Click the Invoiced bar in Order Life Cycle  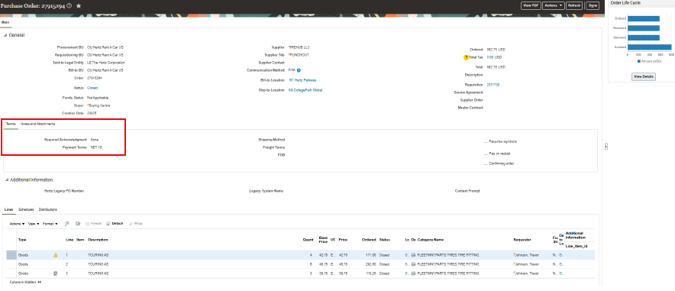tap(650, 47)
